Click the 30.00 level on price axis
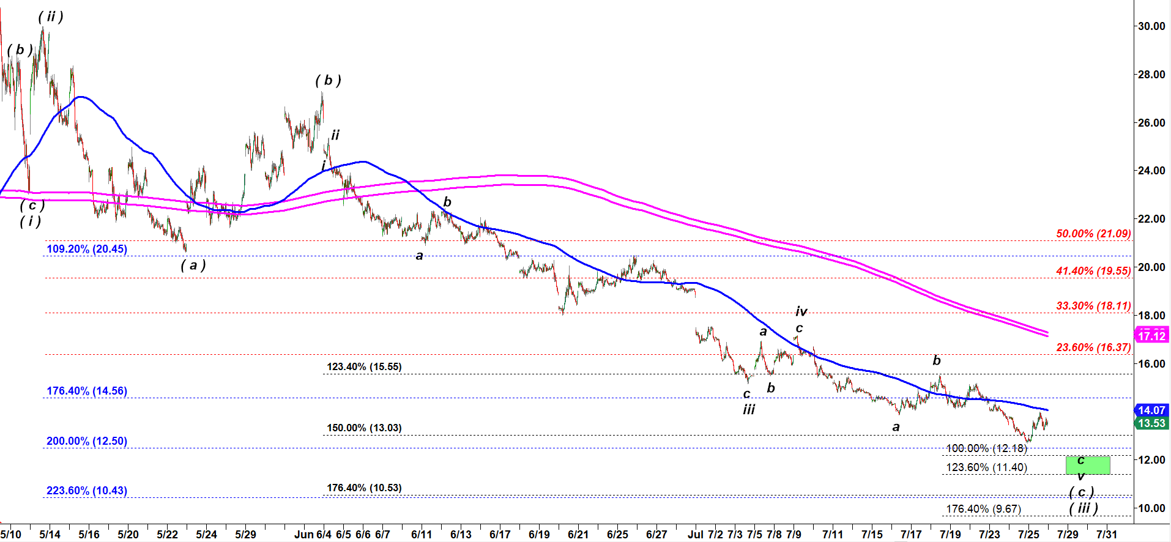 pos(1151,26)
